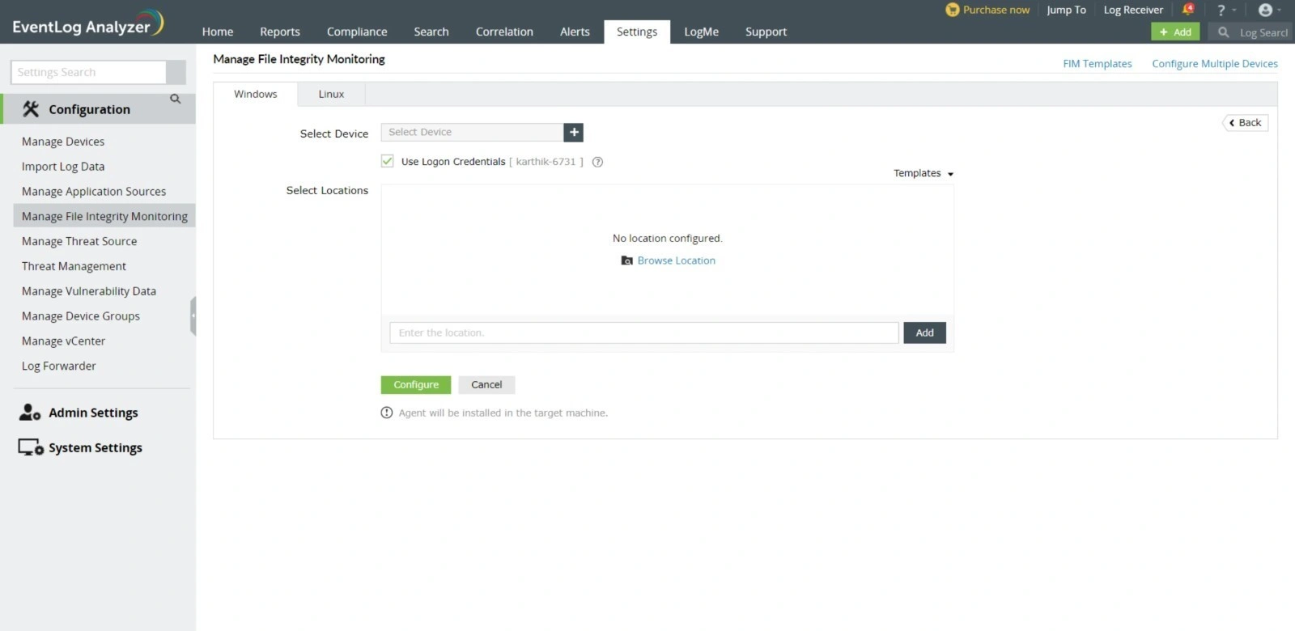Open Manage Device Groups
This screenshot has width=1295, height=631.
[x=81, y=316]
